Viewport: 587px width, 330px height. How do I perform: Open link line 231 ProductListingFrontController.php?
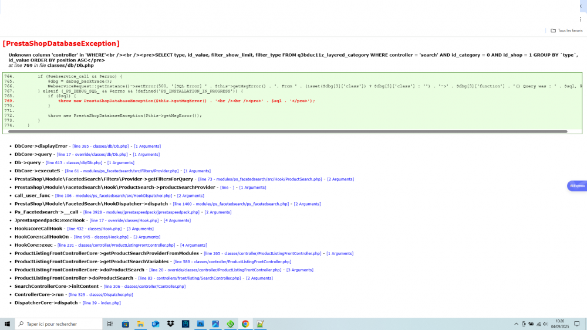point(116,245)
